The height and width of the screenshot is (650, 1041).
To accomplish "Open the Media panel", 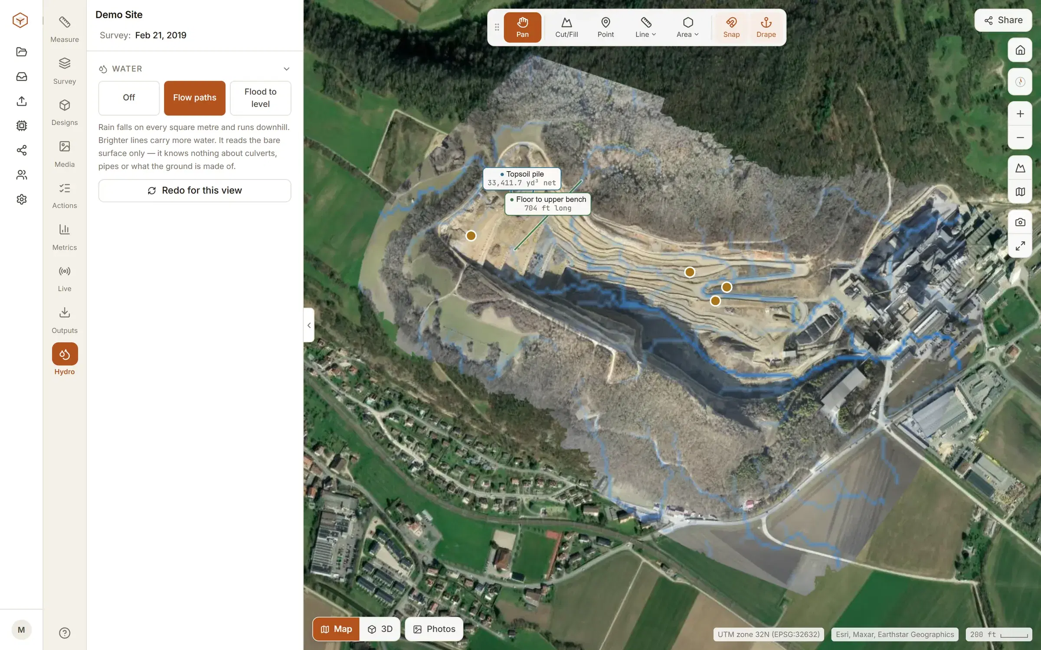I will pos(65,154).
